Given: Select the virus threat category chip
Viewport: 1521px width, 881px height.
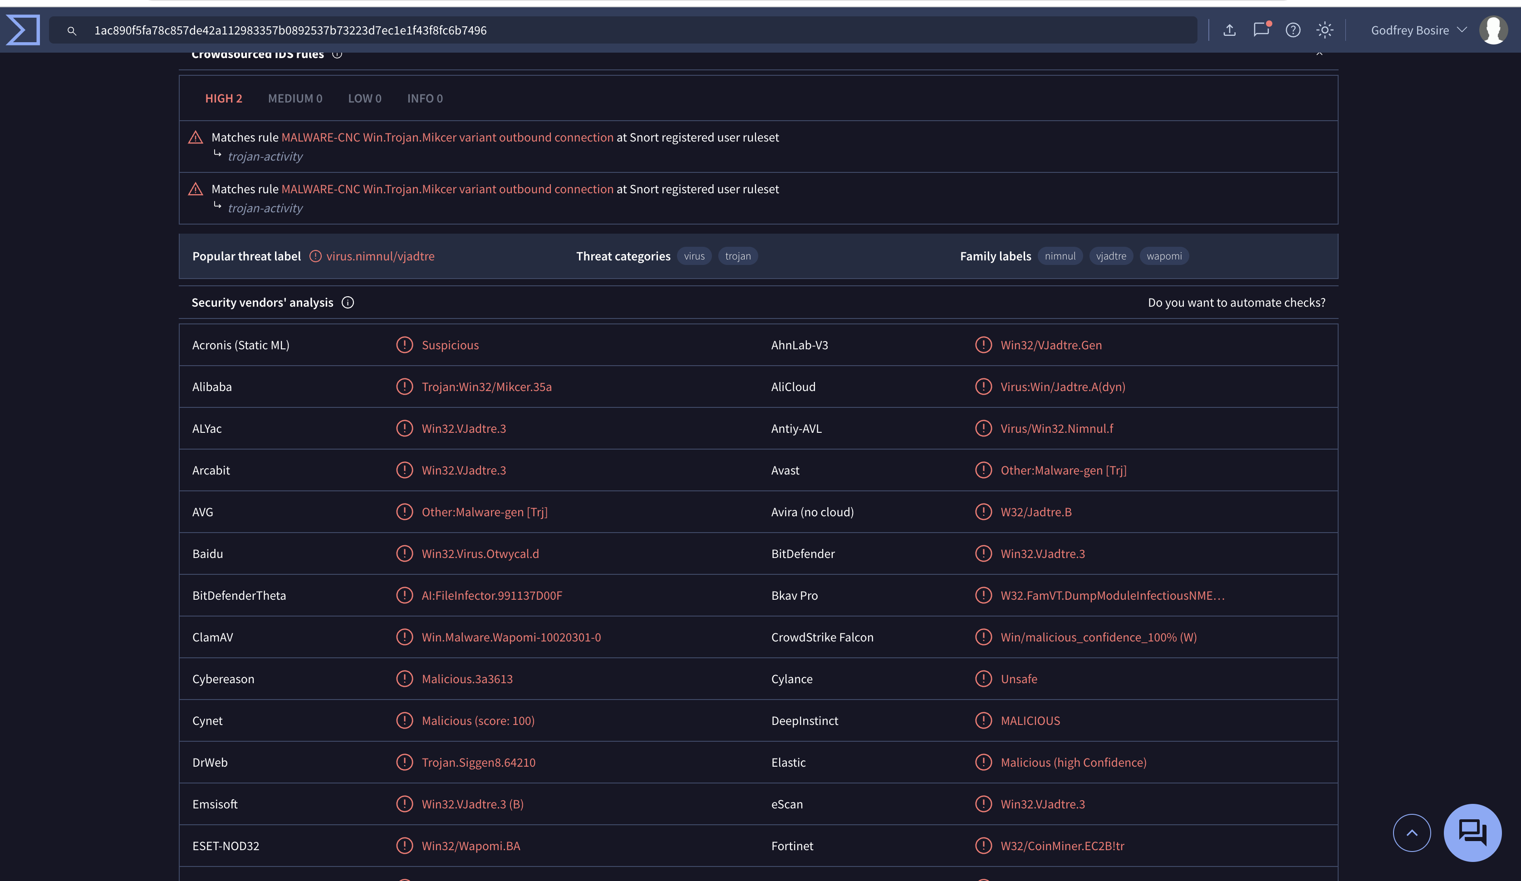Looking at the screenshot, I should coord(694,256).
